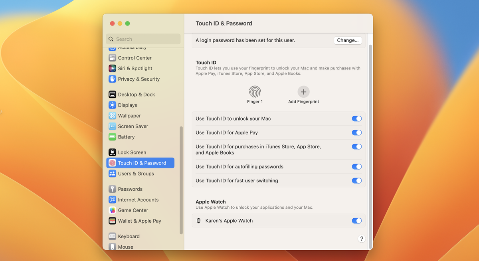479x261 pixels.
Task: Click inside the Search field
Action: (x=143, y=39)
